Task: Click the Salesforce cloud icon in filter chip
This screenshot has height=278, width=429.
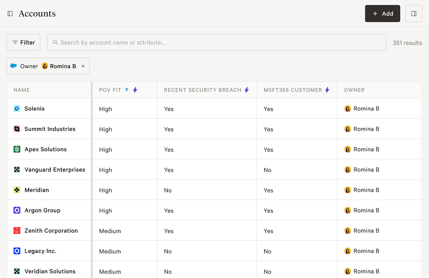Action: 14,66
